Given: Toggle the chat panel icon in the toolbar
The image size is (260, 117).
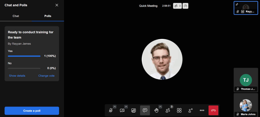Looking at the screenshot, I should coord(145,110).
